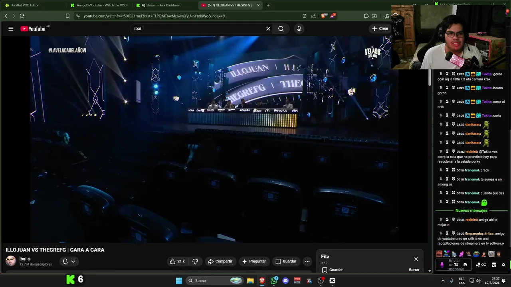The height and width of the screenshot is (287, 511).
Task: Save the video with Guardar button
Action: [286, 261]
